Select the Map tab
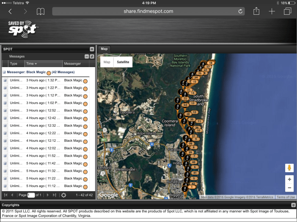Image resolution: width=297 pixels, height=222 pixels. click(104, 49)
